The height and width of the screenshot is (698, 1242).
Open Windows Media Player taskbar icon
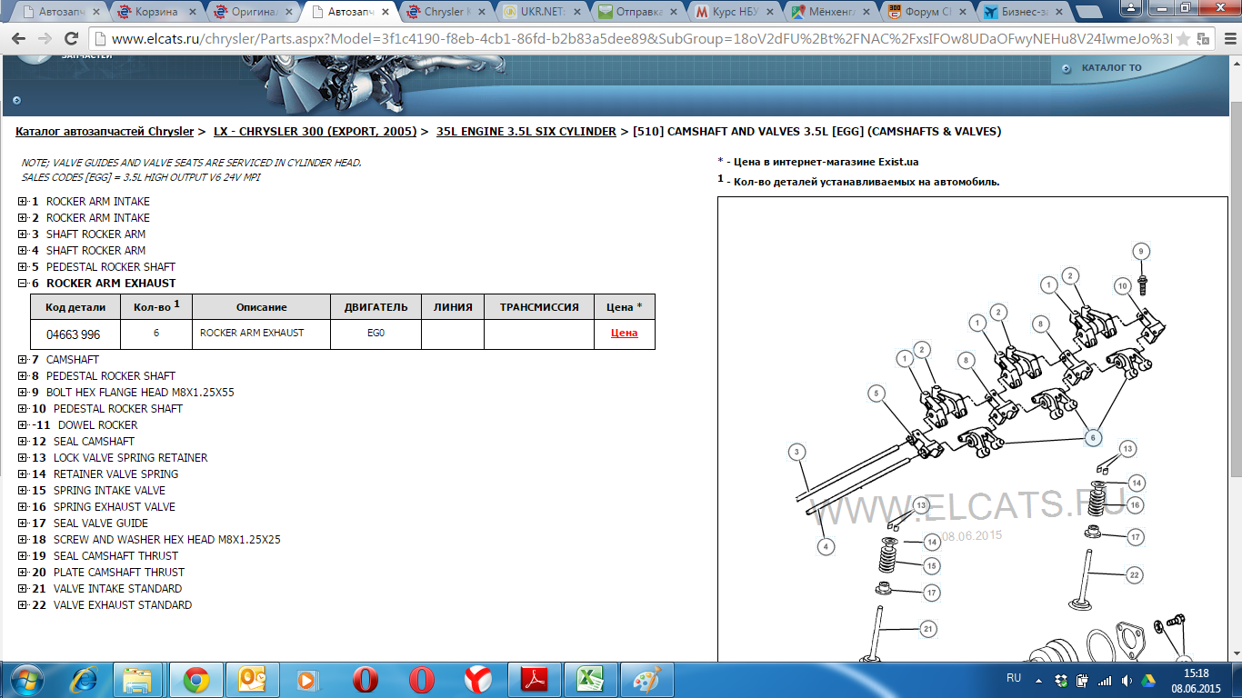click(306, 680)
